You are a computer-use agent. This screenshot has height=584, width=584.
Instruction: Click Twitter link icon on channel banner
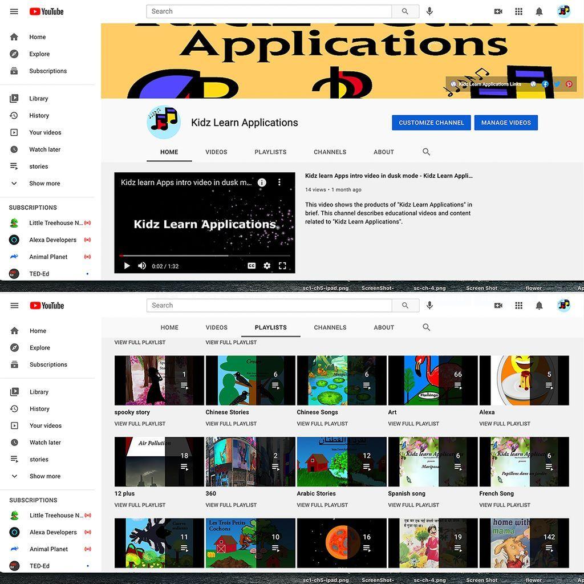point(557,84)
